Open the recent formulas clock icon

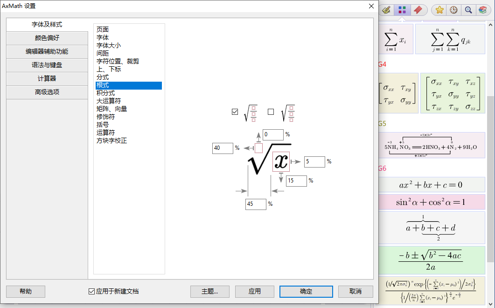point(453,9)
